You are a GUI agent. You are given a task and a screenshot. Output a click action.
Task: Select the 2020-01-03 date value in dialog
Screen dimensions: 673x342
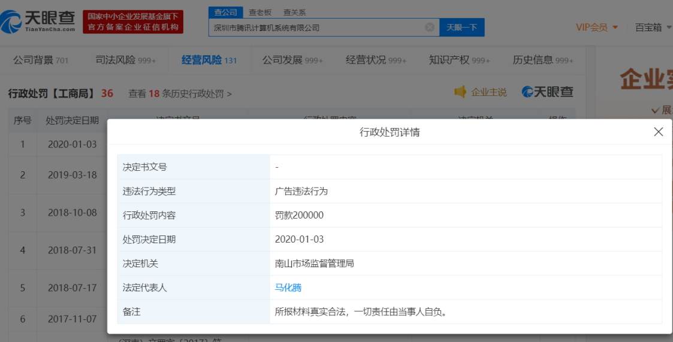point(299,240)
